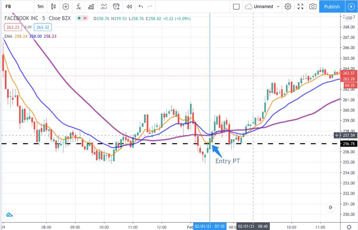Change the 5m time interval
Viewport: 358px width, 230px height.
coord(40,7)
